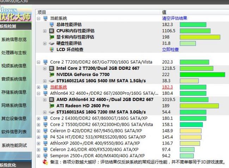Click computer icon of top 当前系统 row

pyautogui.click(x=45, y=18)
